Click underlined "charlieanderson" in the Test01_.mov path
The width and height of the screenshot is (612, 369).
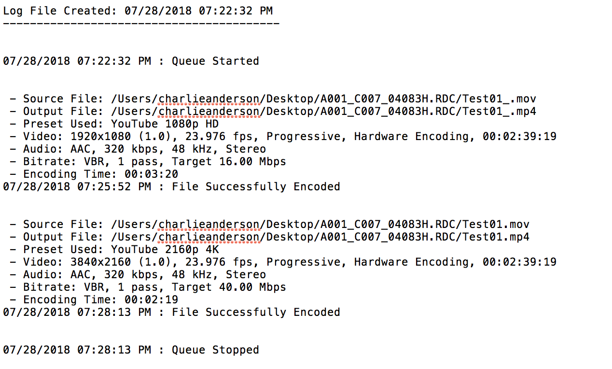(x=209, y=99)
